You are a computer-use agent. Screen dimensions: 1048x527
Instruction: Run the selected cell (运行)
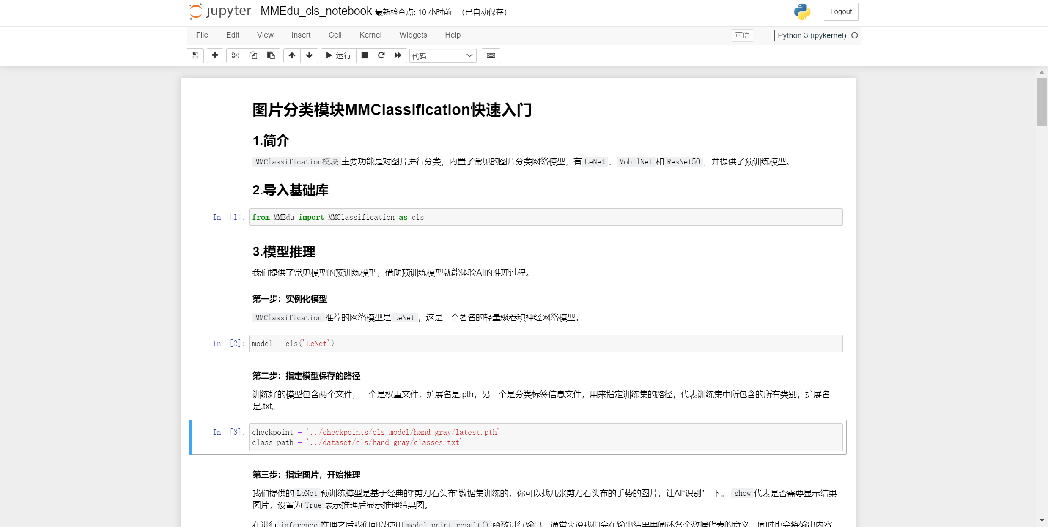click(x=338, y=55)
